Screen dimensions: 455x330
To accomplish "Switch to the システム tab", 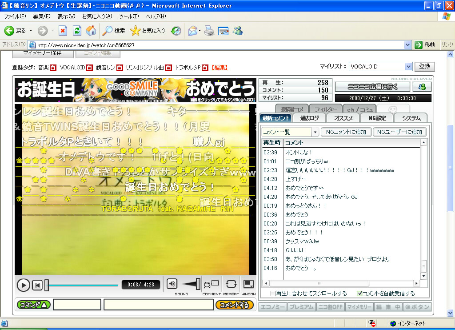I will click(x=411, y=118).
